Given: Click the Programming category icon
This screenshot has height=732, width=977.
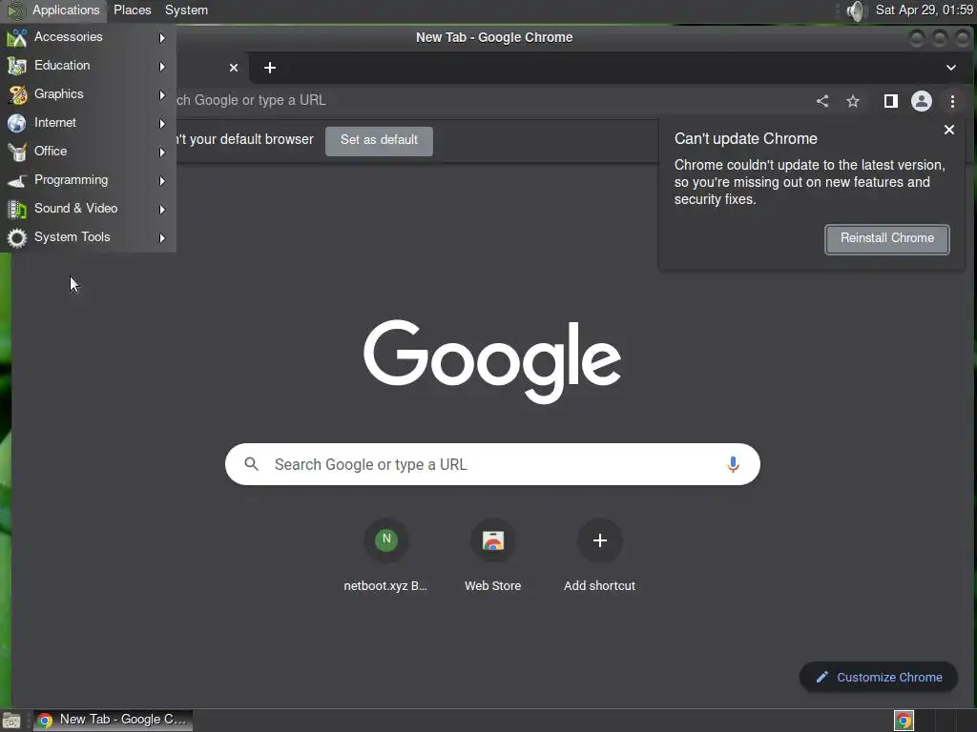Looking at the screenshot, I should 17,180.
